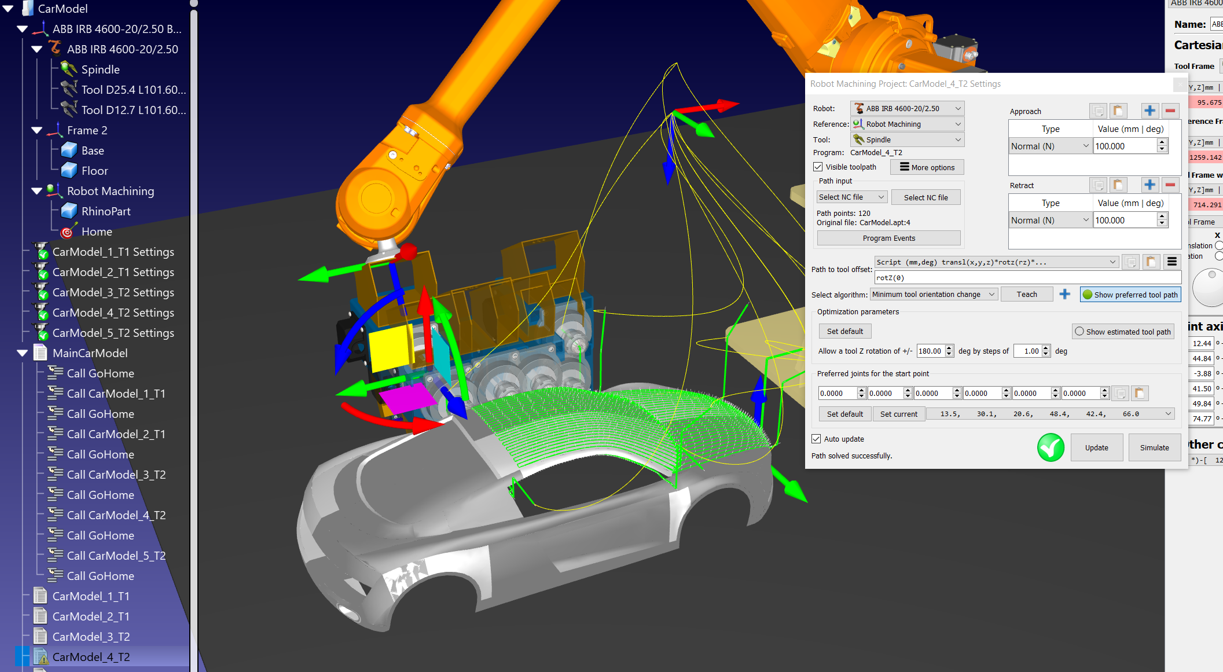Paste preferred joints using clipboard icon
Image resolution: width=1223 pixels, height=672 pixels.
click(1139, 393)
